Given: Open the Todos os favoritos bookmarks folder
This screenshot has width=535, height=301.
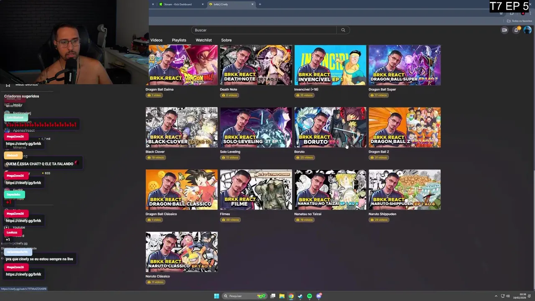Looking at the screenshot, I should coord(520,21).
